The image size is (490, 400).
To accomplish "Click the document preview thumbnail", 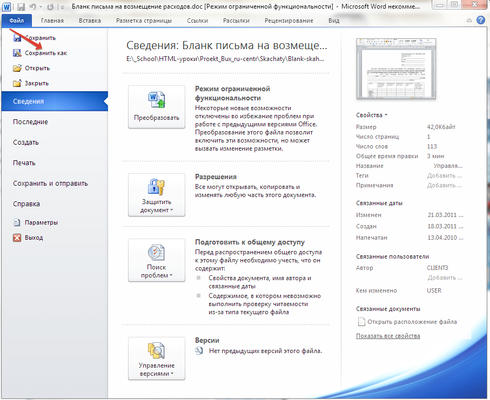I will (x=396, y=69).
